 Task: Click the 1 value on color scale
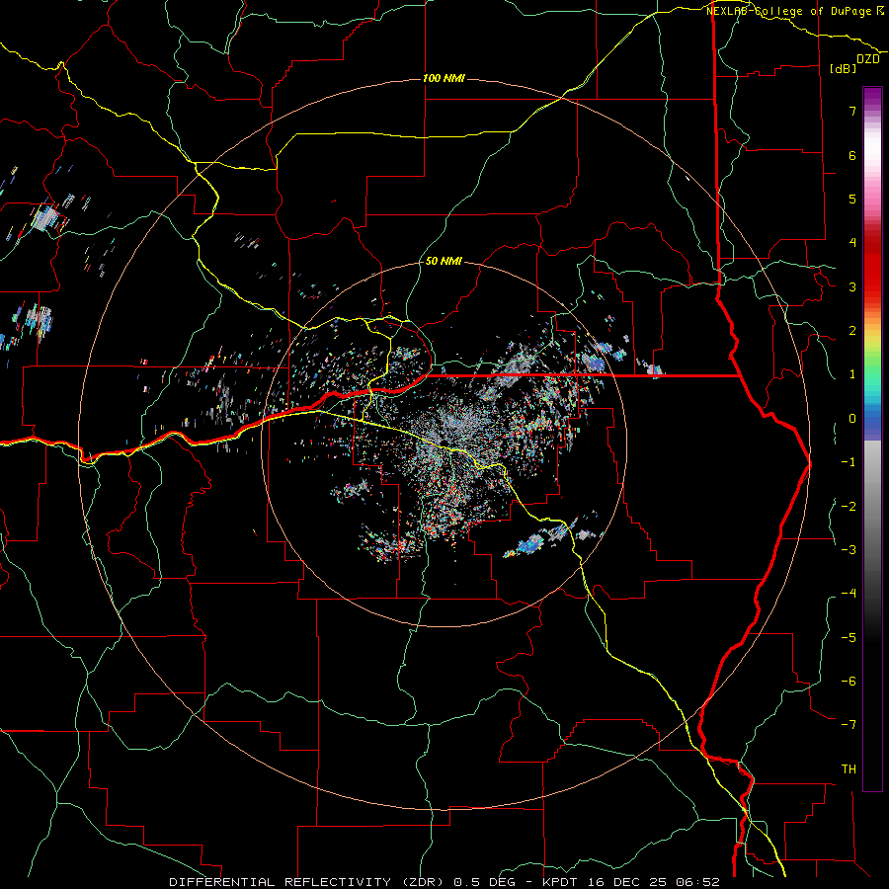pos(852,374)
